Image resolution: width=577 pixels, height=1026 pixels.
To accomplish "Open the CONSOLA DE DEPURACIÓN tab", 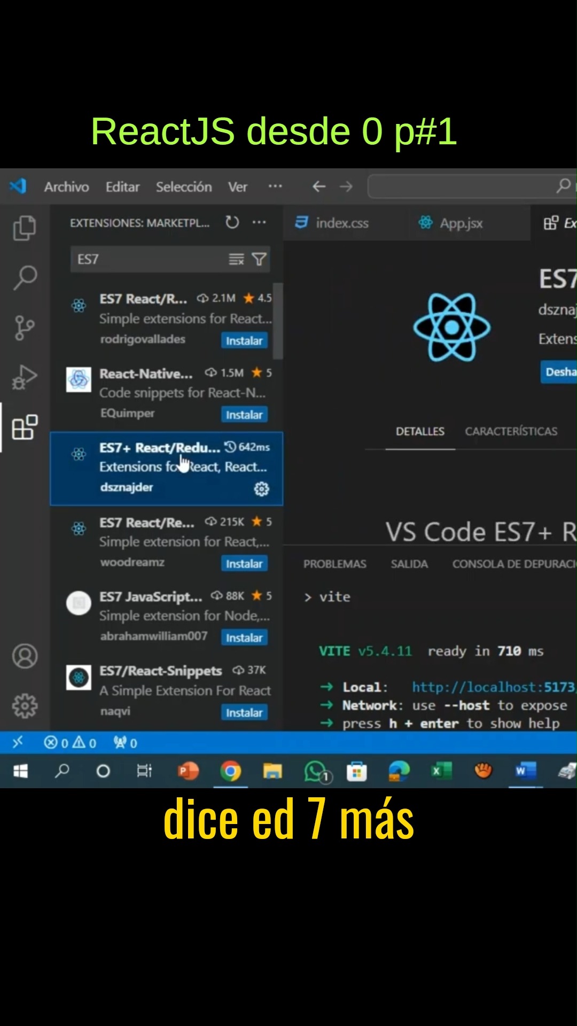I will coord(514,564).
